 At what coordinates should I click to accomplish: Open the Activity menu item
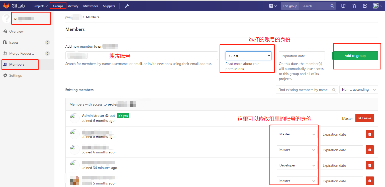point(73,6)
